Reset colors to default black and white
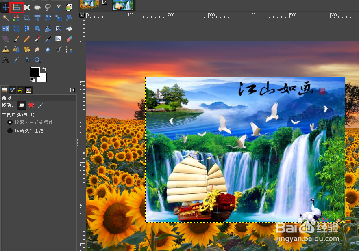The height and width of the screenshot is (251, 359). pyautogui.click(x=33, y=79)
